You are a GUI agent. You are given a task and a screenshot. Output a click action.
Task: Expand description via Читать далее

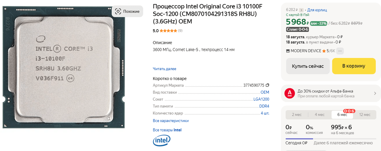point(164,69)
